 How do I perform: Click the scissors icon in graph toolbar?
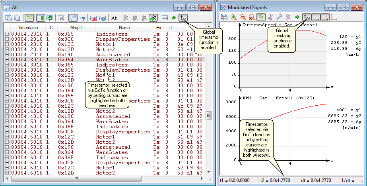pos(270,17)
